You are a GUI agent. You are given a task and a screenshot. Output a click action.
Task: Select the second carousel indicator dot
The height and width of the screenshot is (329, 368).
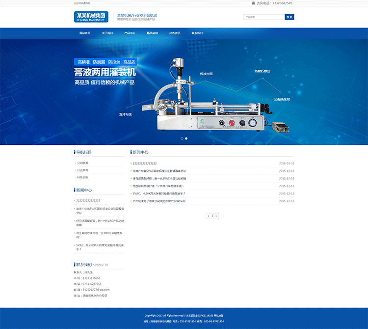click(186, 138)
